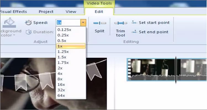Click the video preview frame
The image size is (207, 110).
click(54, 84)
